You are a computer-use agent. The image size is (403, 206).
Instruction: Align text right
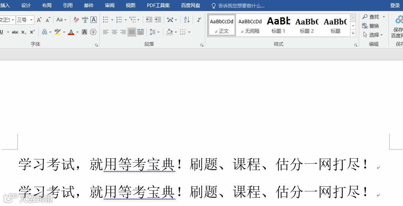coord(123,32)
